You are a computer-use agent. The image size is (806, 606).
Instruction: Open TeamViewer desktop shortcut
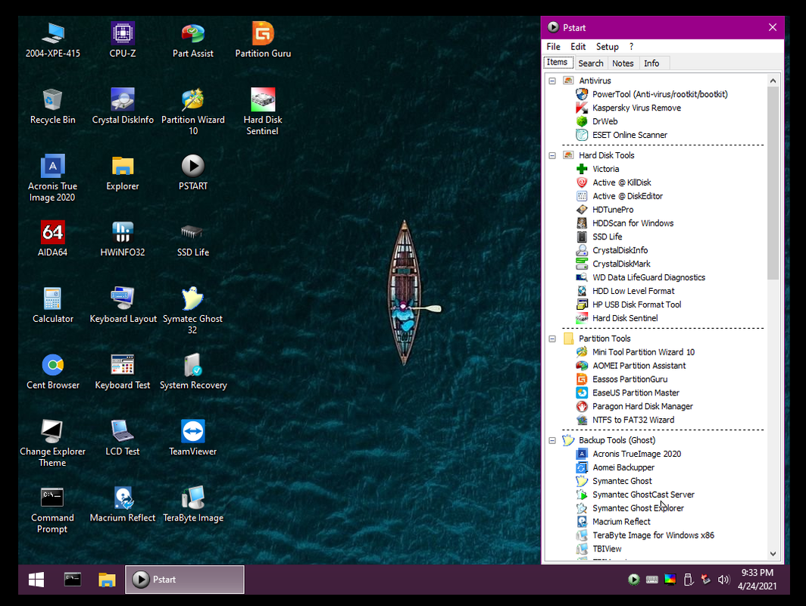[x=192, y=437]
